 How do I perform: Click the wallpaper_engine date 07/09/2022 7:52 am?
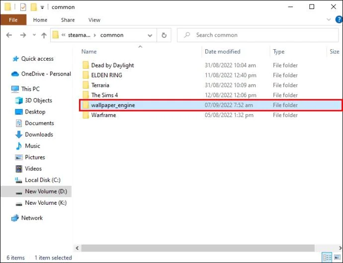pyautogui.click(x=229, y=105)
